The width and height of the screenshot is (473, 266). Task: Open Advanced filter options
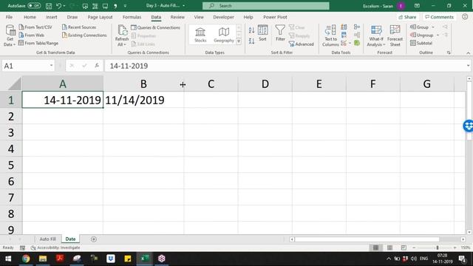point(302,44)
